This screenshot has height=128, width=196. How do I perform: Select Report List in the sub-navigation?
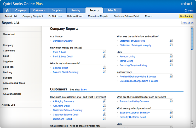[x=11, y=16]
